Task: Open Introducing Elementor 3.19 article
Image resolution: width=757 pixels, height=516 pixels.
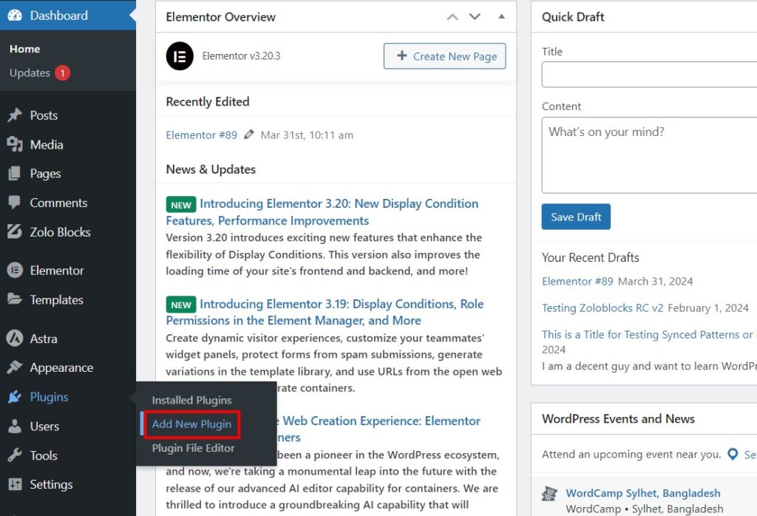Action: pyautogui.click(x=325, y=312)
